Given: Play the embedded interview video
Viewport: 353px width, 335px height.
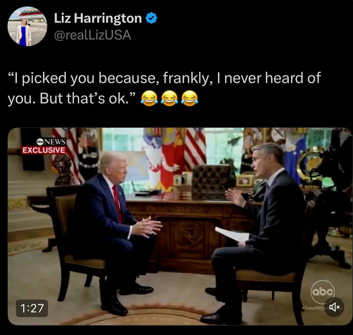Looking at the screenshot, I should click(x=180, y=226).
